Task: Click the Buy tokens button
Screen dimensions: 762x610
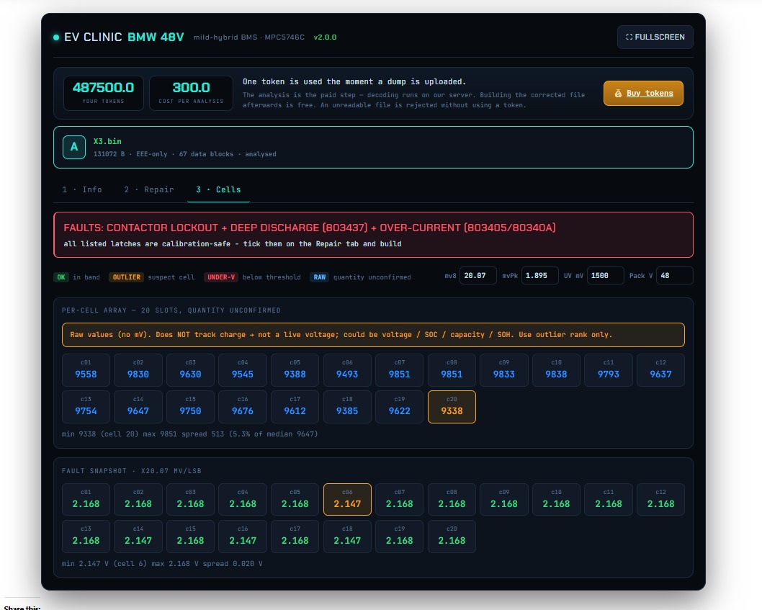Action: point(643,94)
